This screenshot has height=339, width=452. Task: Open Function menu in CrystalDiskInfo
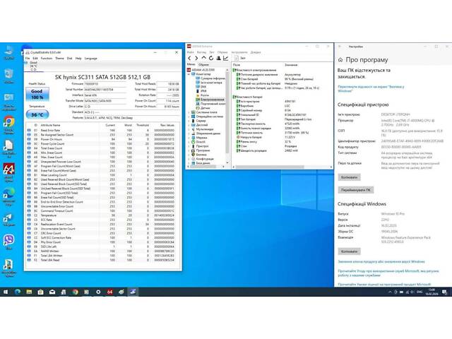pos(47,58)
